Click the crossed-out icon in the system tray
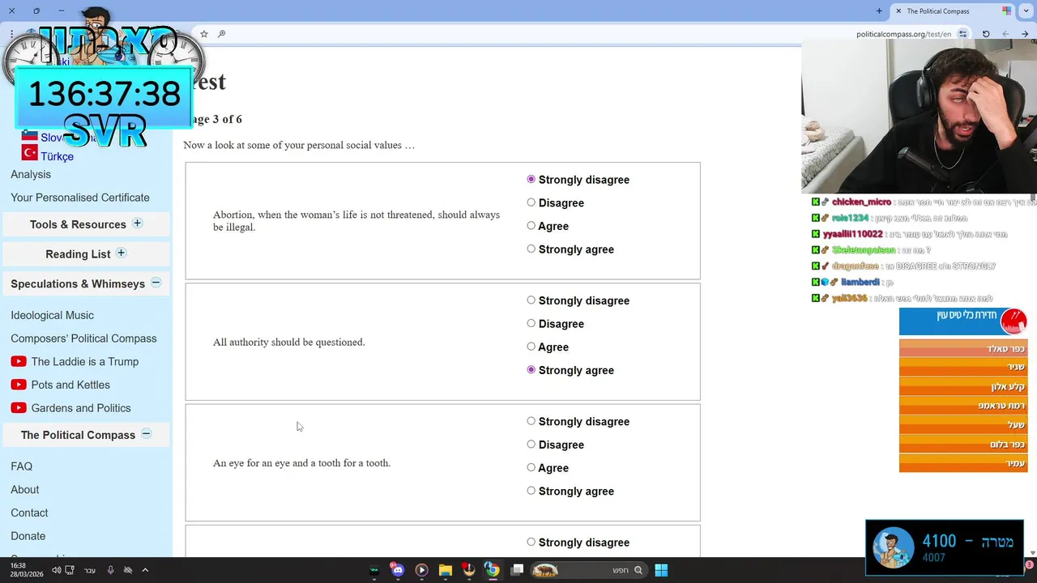 coord(128,570)
